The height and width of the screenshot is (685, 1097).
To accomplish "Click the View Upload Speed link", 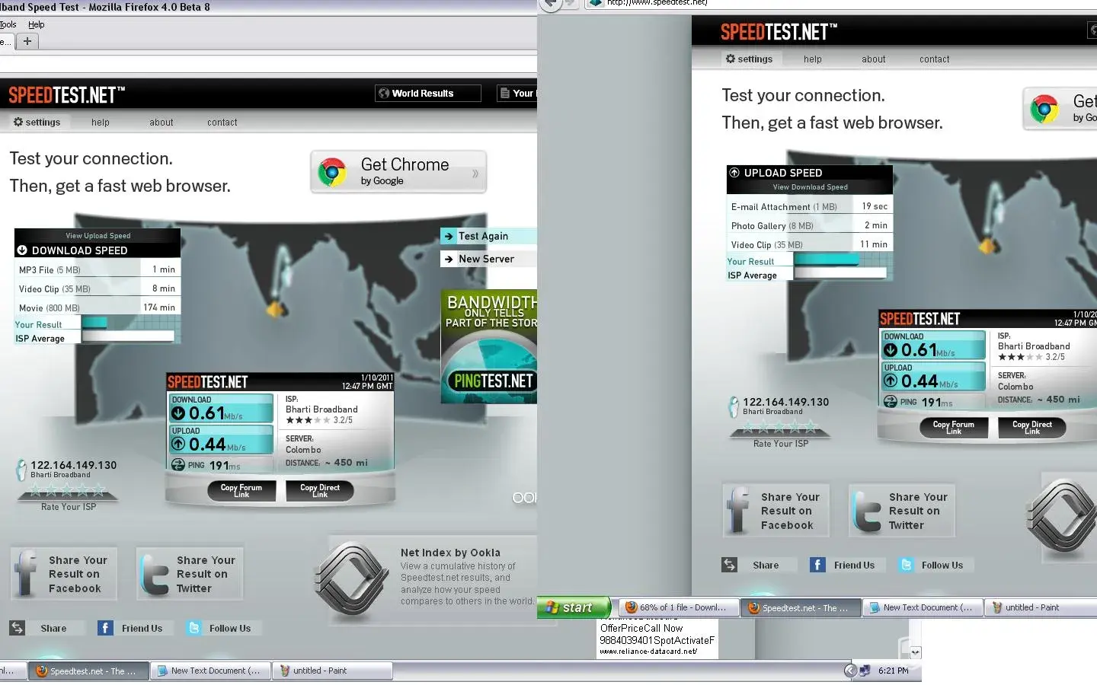I will coord(98,236).
